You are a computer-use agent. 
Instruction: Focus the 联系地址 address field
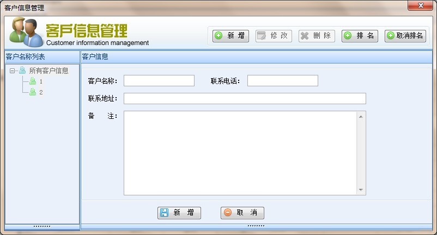click(x=245, y=98)
